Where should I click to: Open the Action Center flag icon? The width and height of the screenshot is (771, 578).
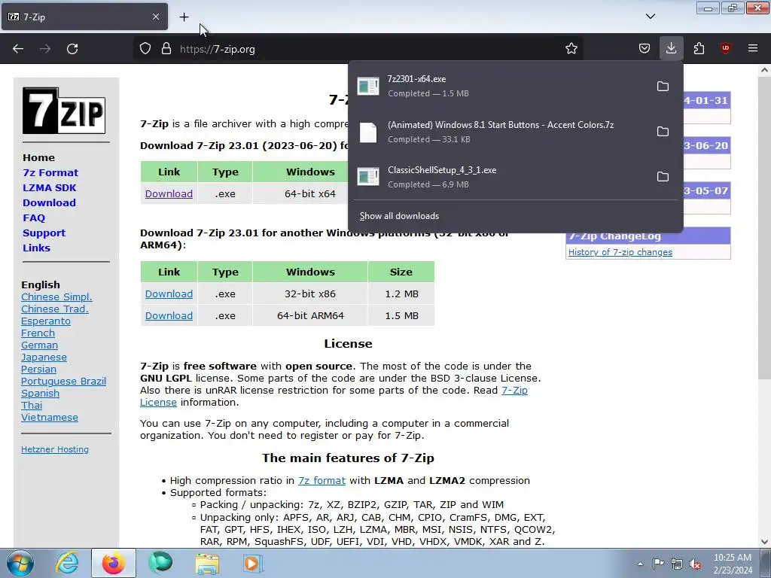658,564
